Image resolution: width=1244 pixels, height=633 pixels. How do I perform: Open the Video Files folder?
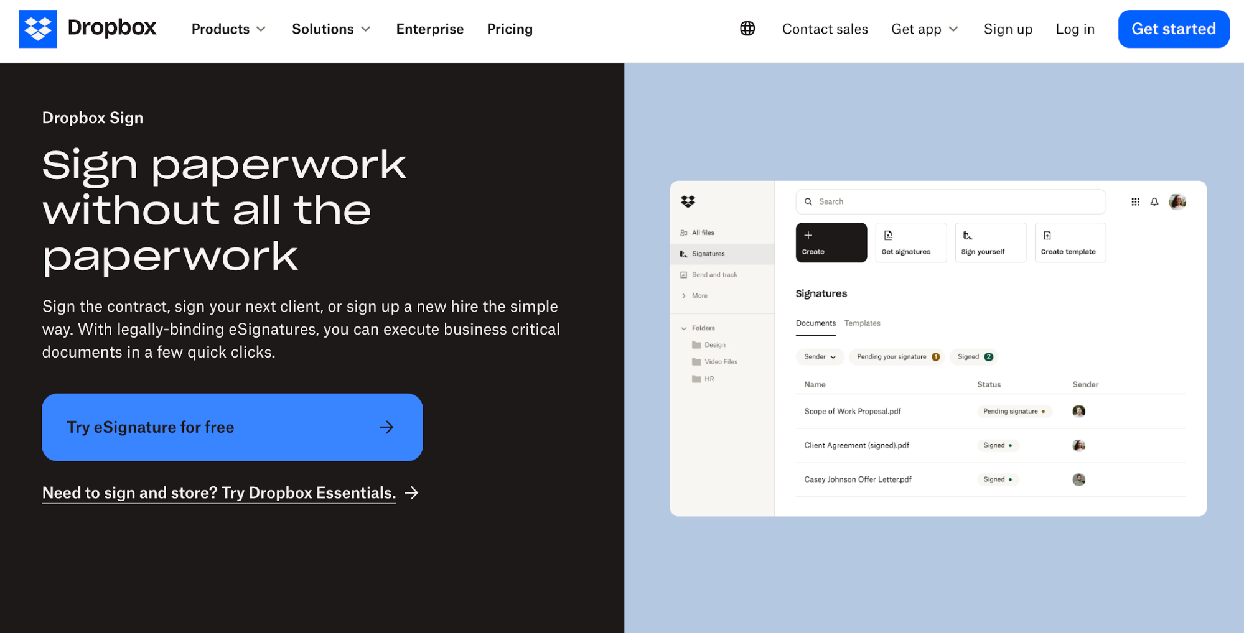pyautogui.click(x=715, y=362)
